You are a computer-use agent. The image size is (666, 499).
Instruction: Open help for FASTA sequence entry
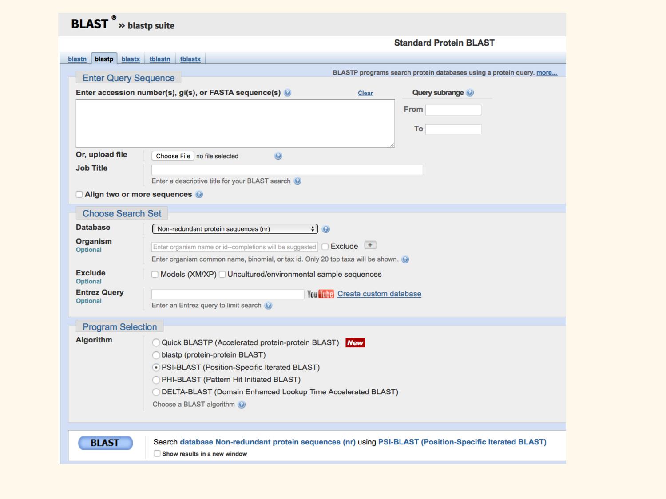coord(288,93)
